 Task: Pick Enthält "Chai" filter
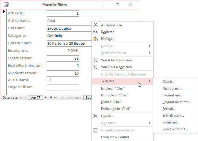click(x=123, y=102)
